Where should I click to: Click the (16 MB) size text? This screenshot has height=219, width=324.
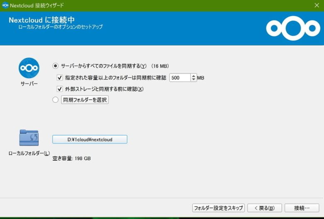160,66
